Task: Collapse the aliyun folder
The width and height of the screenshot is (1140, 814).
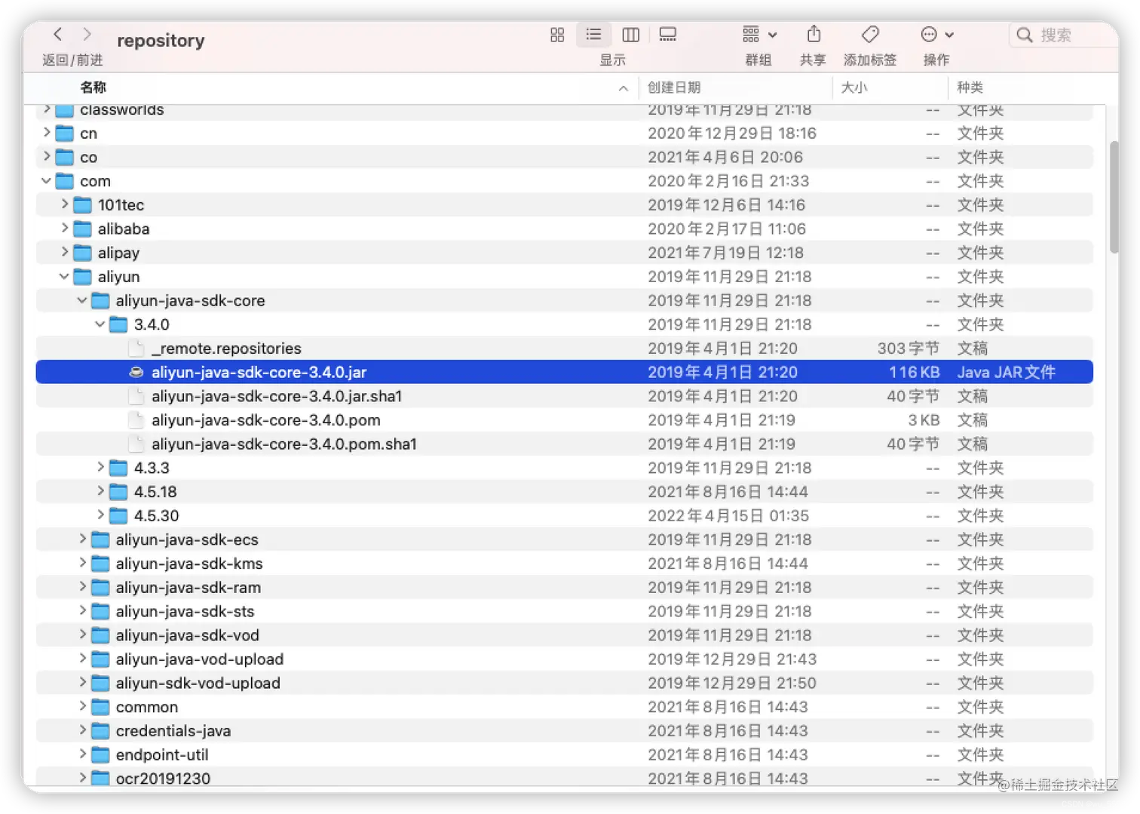Action: pos(65,277)
